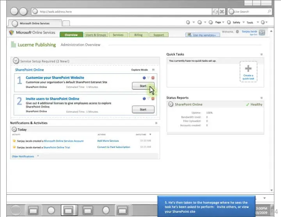Image resolution: width=281 pixels, height=217 pixels.
Task: Open a new browser tab
Action: tap(66, 23)
